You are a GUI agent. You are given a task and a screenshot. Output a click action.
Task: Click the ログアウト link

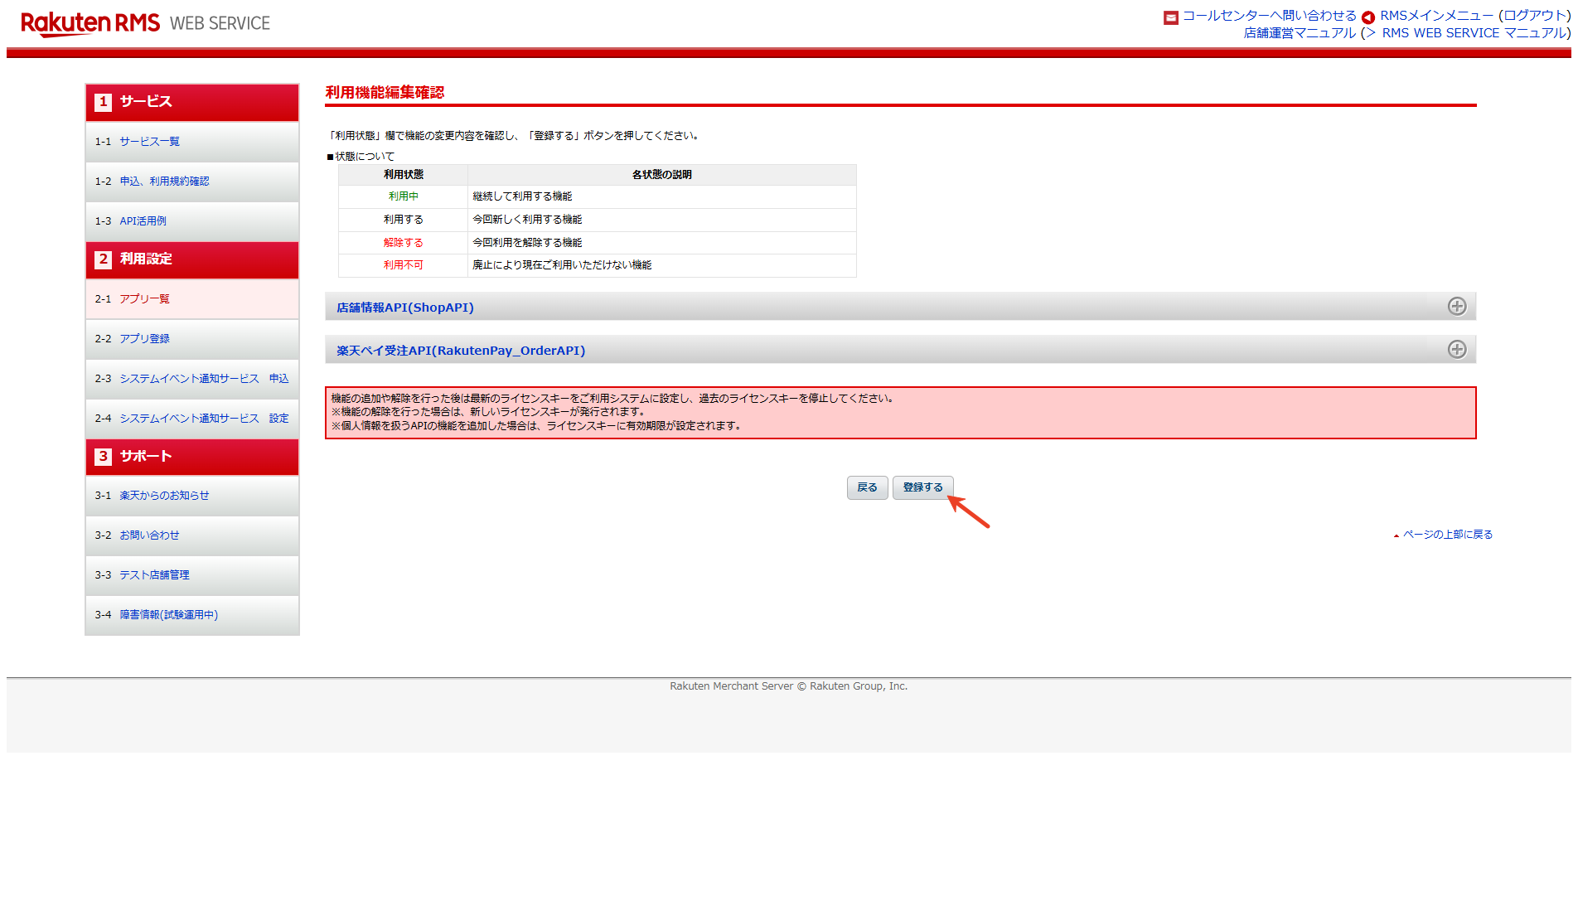tap(1535, 16)
